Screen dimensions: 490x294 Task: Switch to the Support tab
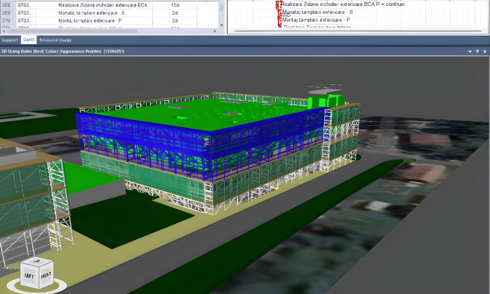click(10, 40)
